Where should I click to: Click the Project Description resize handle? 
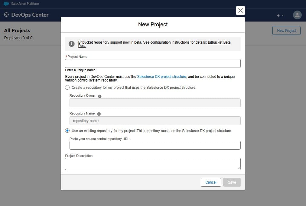tap(239, 168)
